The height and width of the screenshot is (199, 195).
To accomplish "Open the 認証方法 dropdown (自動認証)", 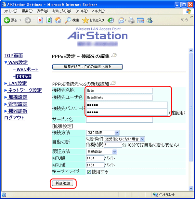I will [x=102, y=152].
